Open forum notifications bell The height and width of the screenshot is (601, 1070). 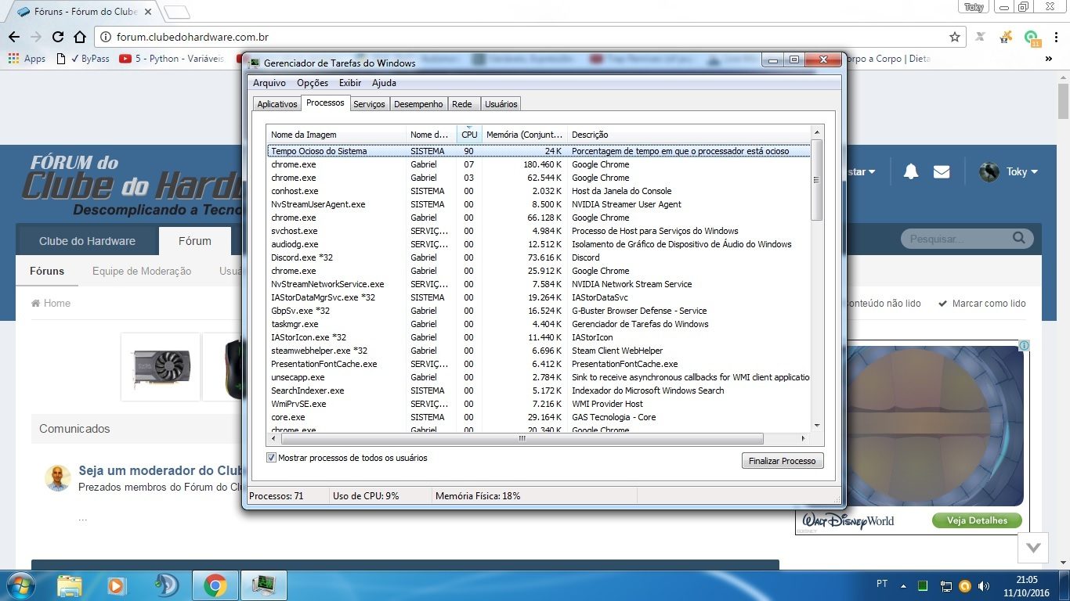(911, 172)
